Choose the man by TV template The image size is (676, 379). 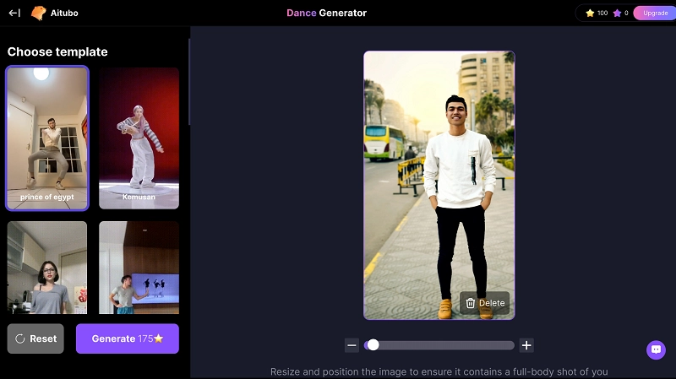(139, 266)
